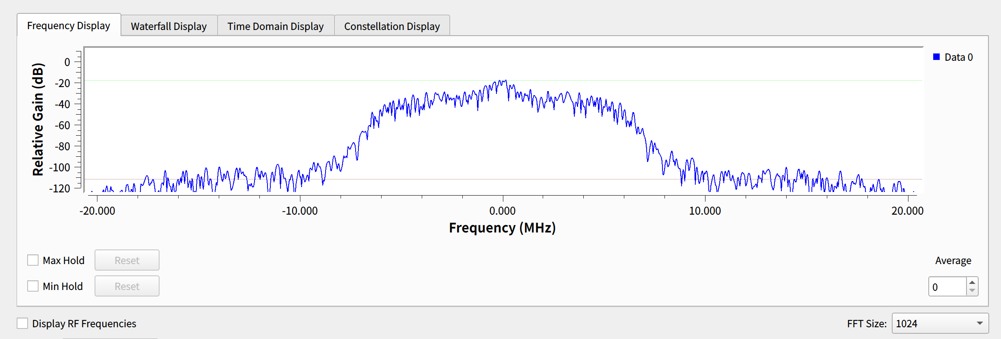Click the Frequency (MHz) axis title
This screenshot has width=1001, height=339.
502,228
